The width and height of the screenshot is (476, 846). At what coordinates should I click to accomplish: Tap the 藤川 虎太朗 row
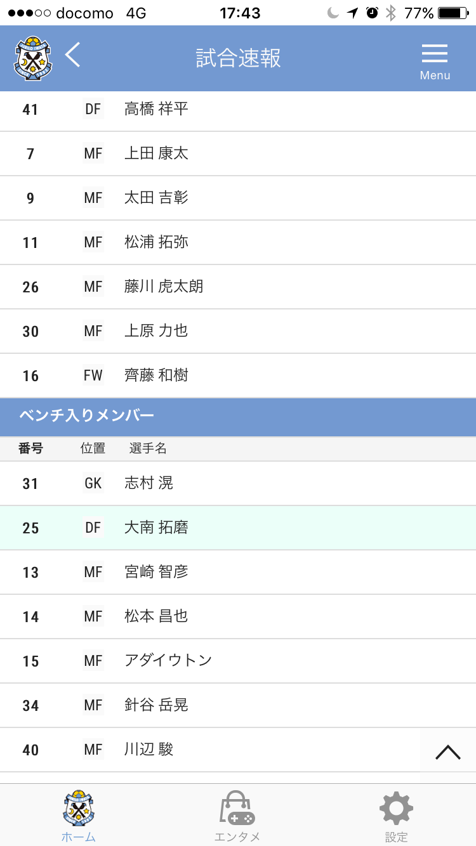(238, 287)
